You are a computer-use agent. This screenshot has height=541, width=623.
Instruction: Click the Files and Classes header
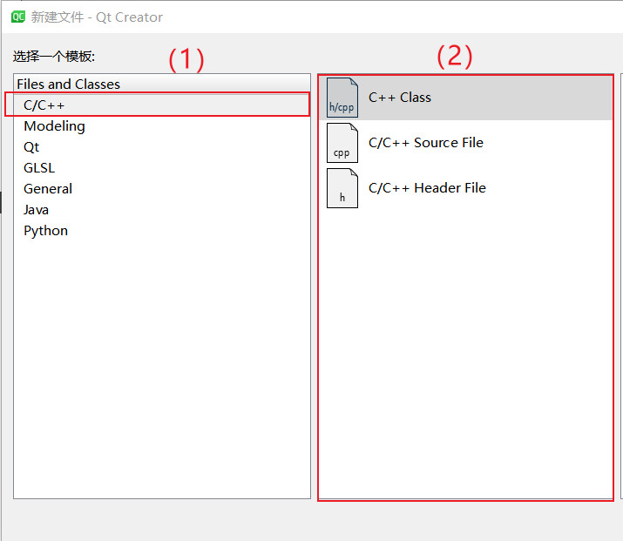[x=68, y=85]
